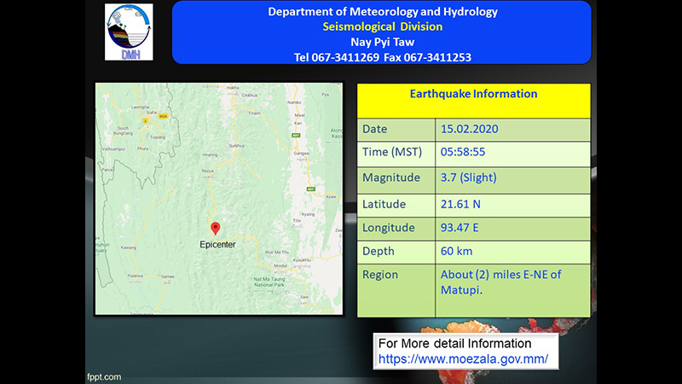Click the 'Samee' label on map
682x384 pixels.
click(167, 276)
